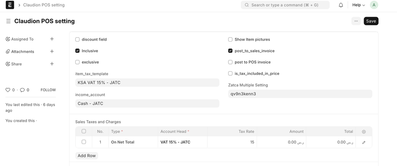Click the page title Claudion POS setting

pyautogui.click(x=44, y=21)
